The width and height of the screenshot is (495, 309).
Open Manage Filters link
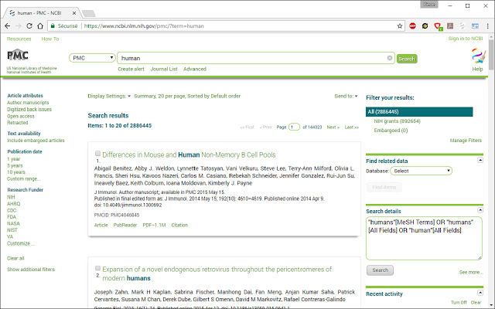click(x=466, y=141)
